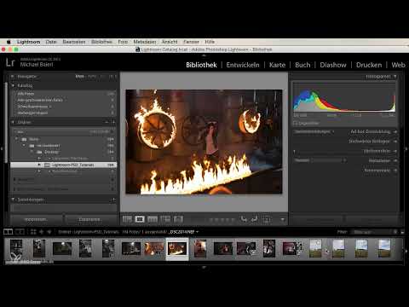Open the metadata preset dropdown beside Metadaten
Screen dimensions: 409x307
(320, 160)
